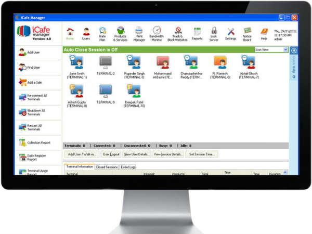Image resolution: width=312 pixels, height=234 pixels.
Task: Open the Help book icon
Action: (x=264, y=34)
